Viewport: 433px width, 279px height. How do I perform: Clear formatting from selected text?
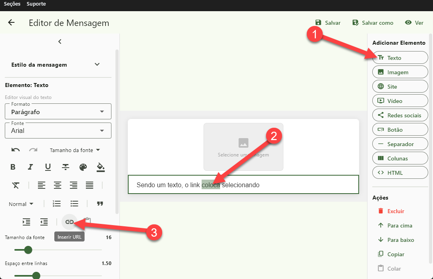click(x=16, y=185)
